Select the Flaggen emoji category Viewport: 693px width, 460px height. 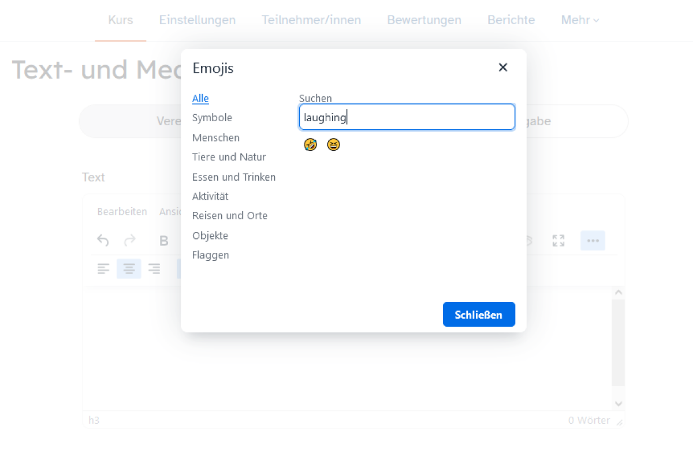click(x=211, y=255)
